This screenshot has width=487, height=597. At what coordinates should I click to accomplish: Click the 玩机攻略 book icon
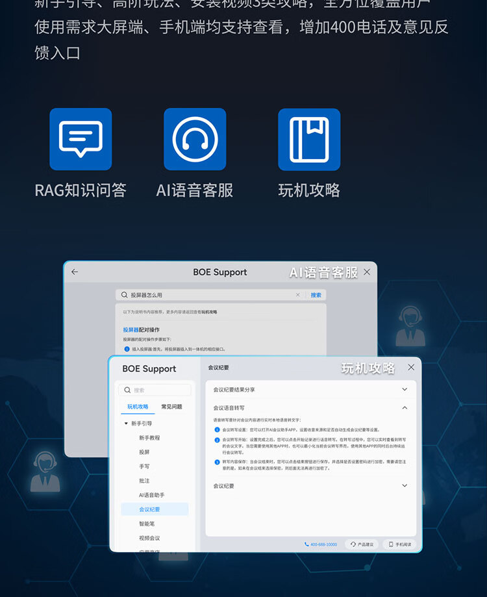coord(309,140)
